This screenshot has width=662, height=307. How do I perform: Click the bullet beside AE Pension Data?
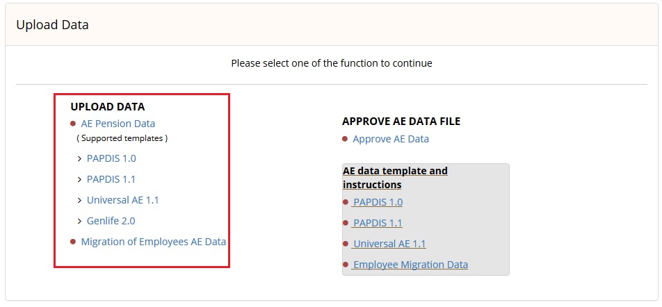pos(72,124)
